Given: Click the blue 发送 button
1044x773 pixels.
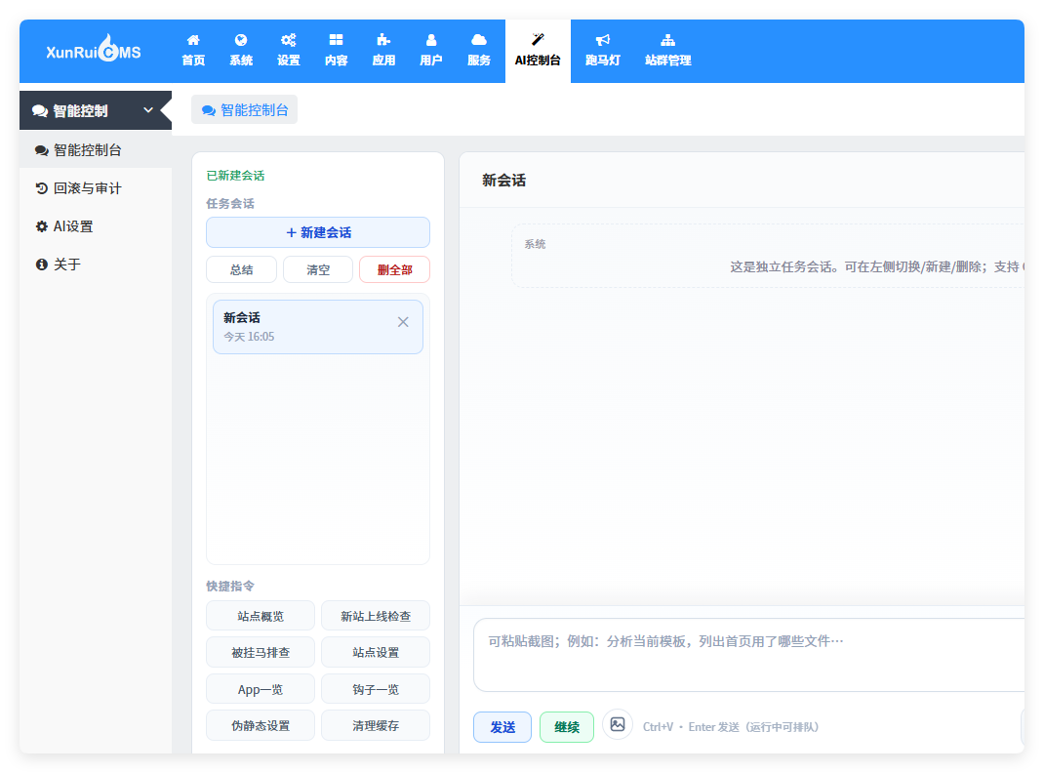Looking at the screenshot, I should (502, 727).
